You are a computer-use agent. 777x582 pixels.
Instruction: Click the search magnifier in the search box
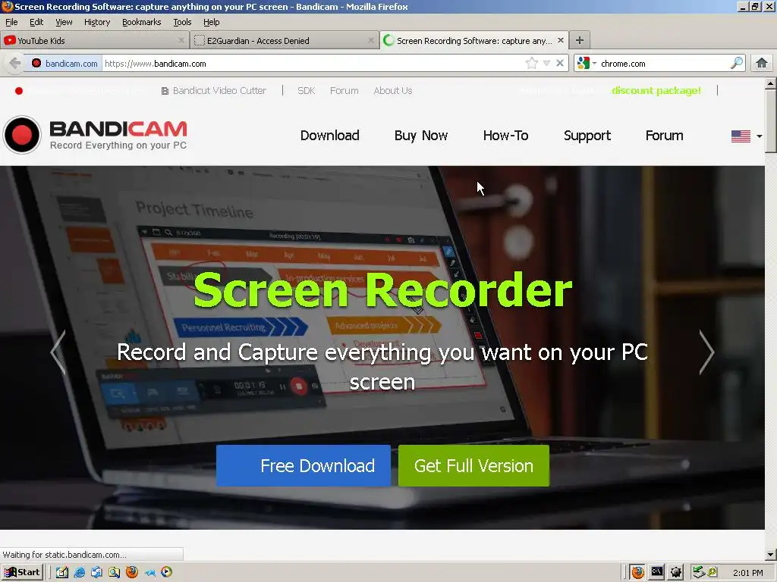pos(736,63)
